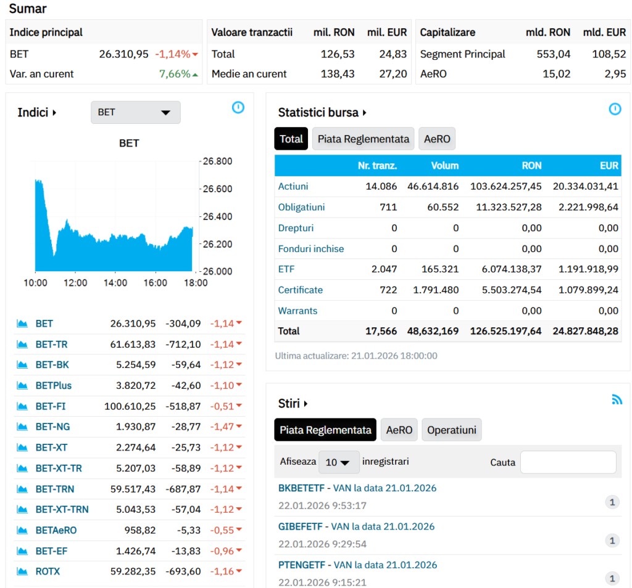Click the chart icon beside BET-FI
This screenshot has height=588, width=632.
coord(23,406)
